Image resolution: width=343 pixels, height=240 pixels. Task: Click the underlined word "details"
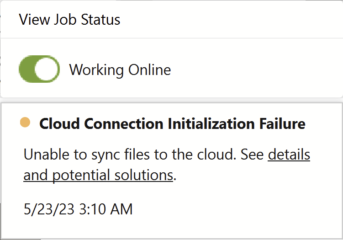pyautogui.click(x=289, y=155)
